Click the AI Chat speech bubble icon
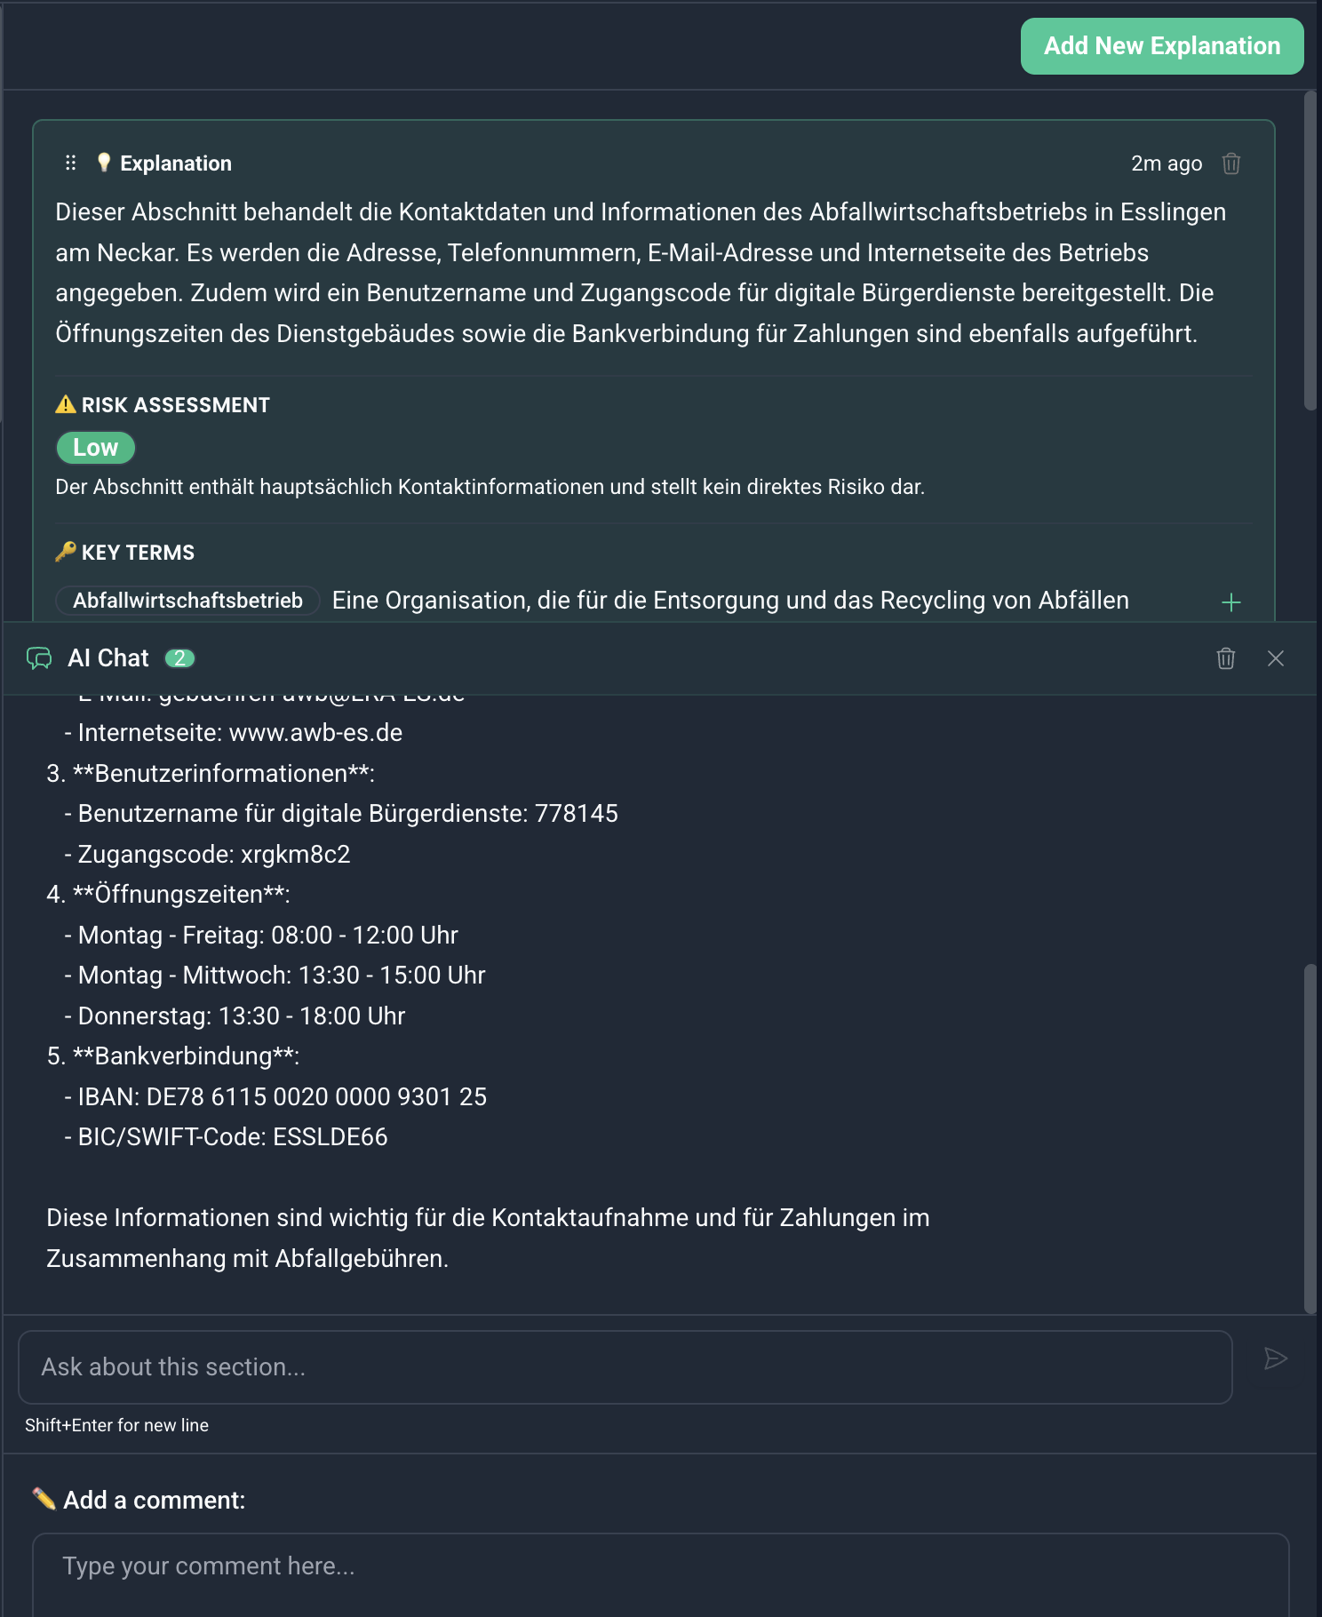The image size is (1322, 1617). [x=39, y=658]
